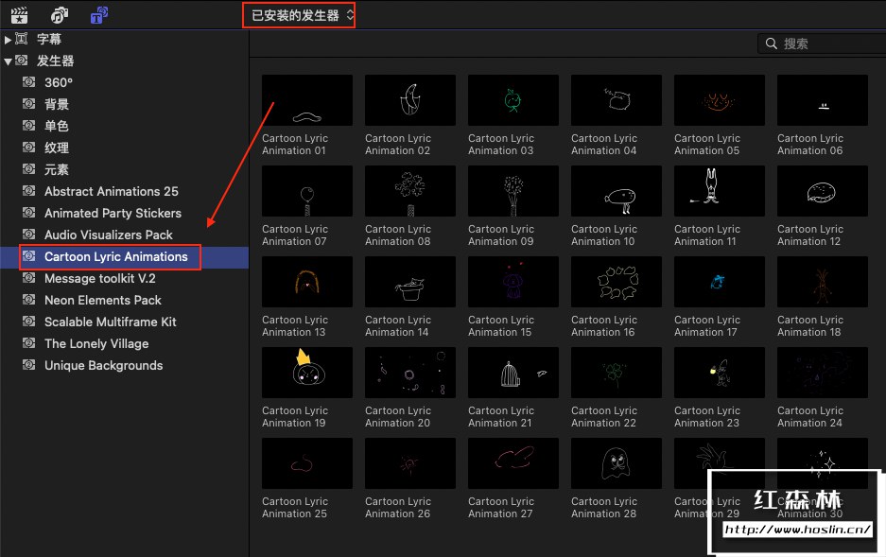Click the generator icon beside 纹理
886x557 pixels.
28,147
